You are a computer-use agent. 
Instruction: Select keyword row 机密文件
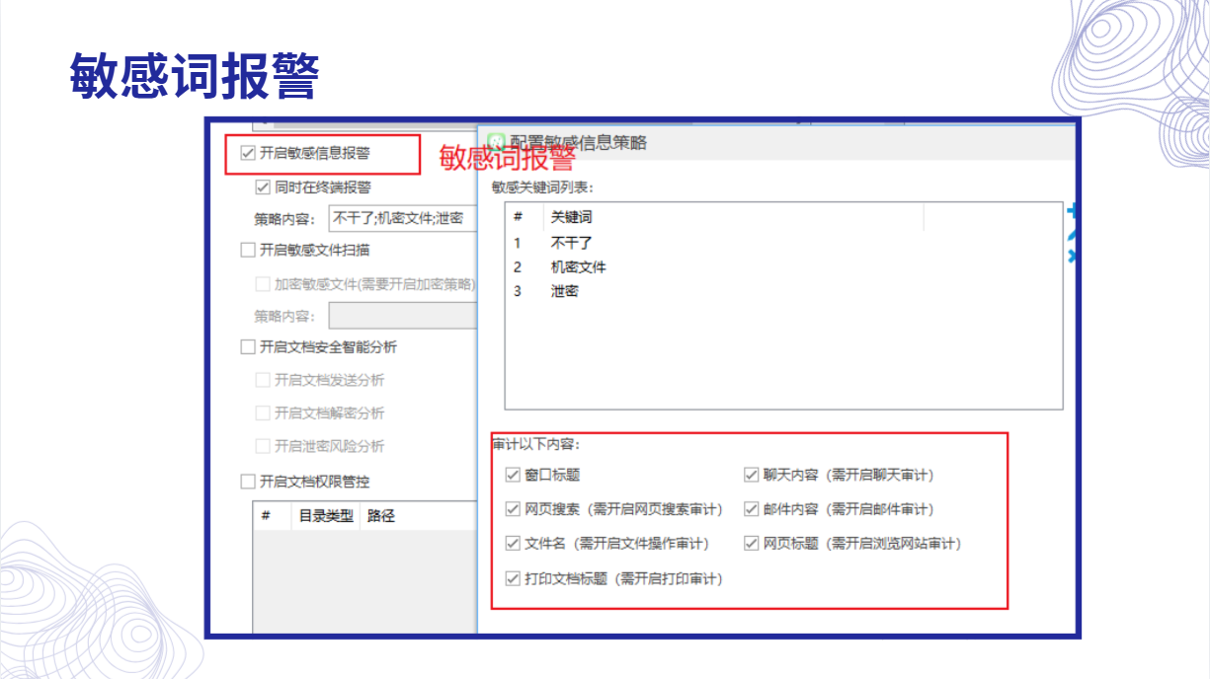pos(783,266)
